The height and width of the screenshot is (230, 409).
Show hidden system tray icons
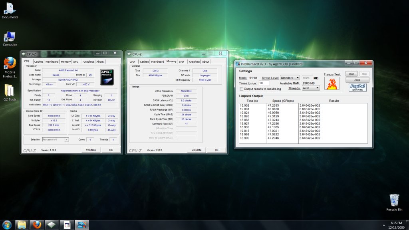click(x=384, y=225)
